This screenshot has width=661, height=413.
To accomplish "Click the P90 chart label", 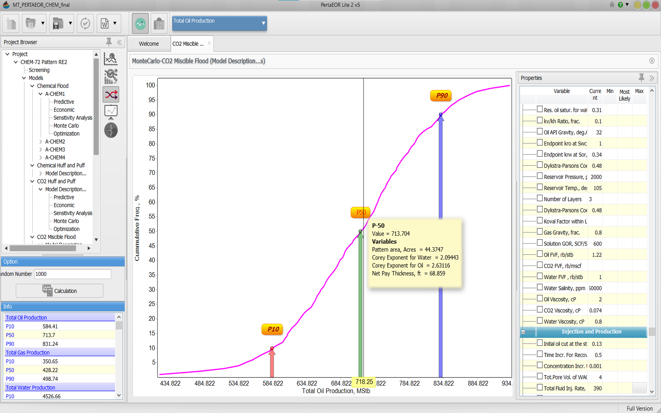I will 441,96.
